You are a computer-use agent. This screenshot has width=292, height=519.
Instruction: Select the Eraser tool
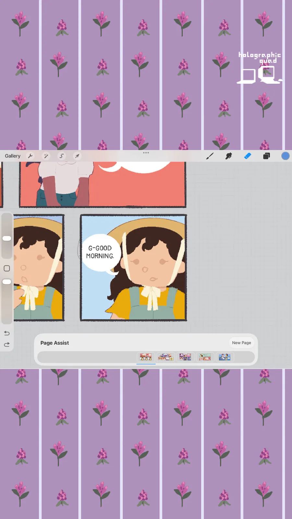point(248,156)
